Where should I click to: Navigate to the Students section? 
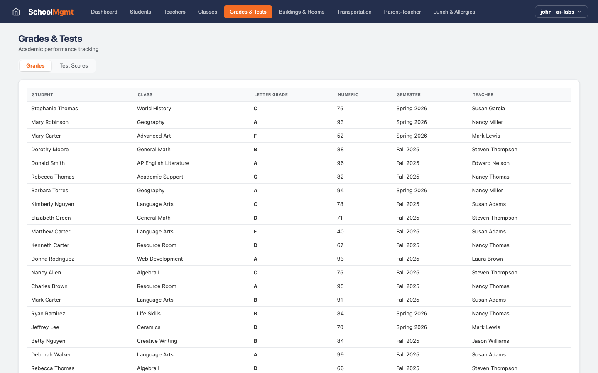[140, 12]
